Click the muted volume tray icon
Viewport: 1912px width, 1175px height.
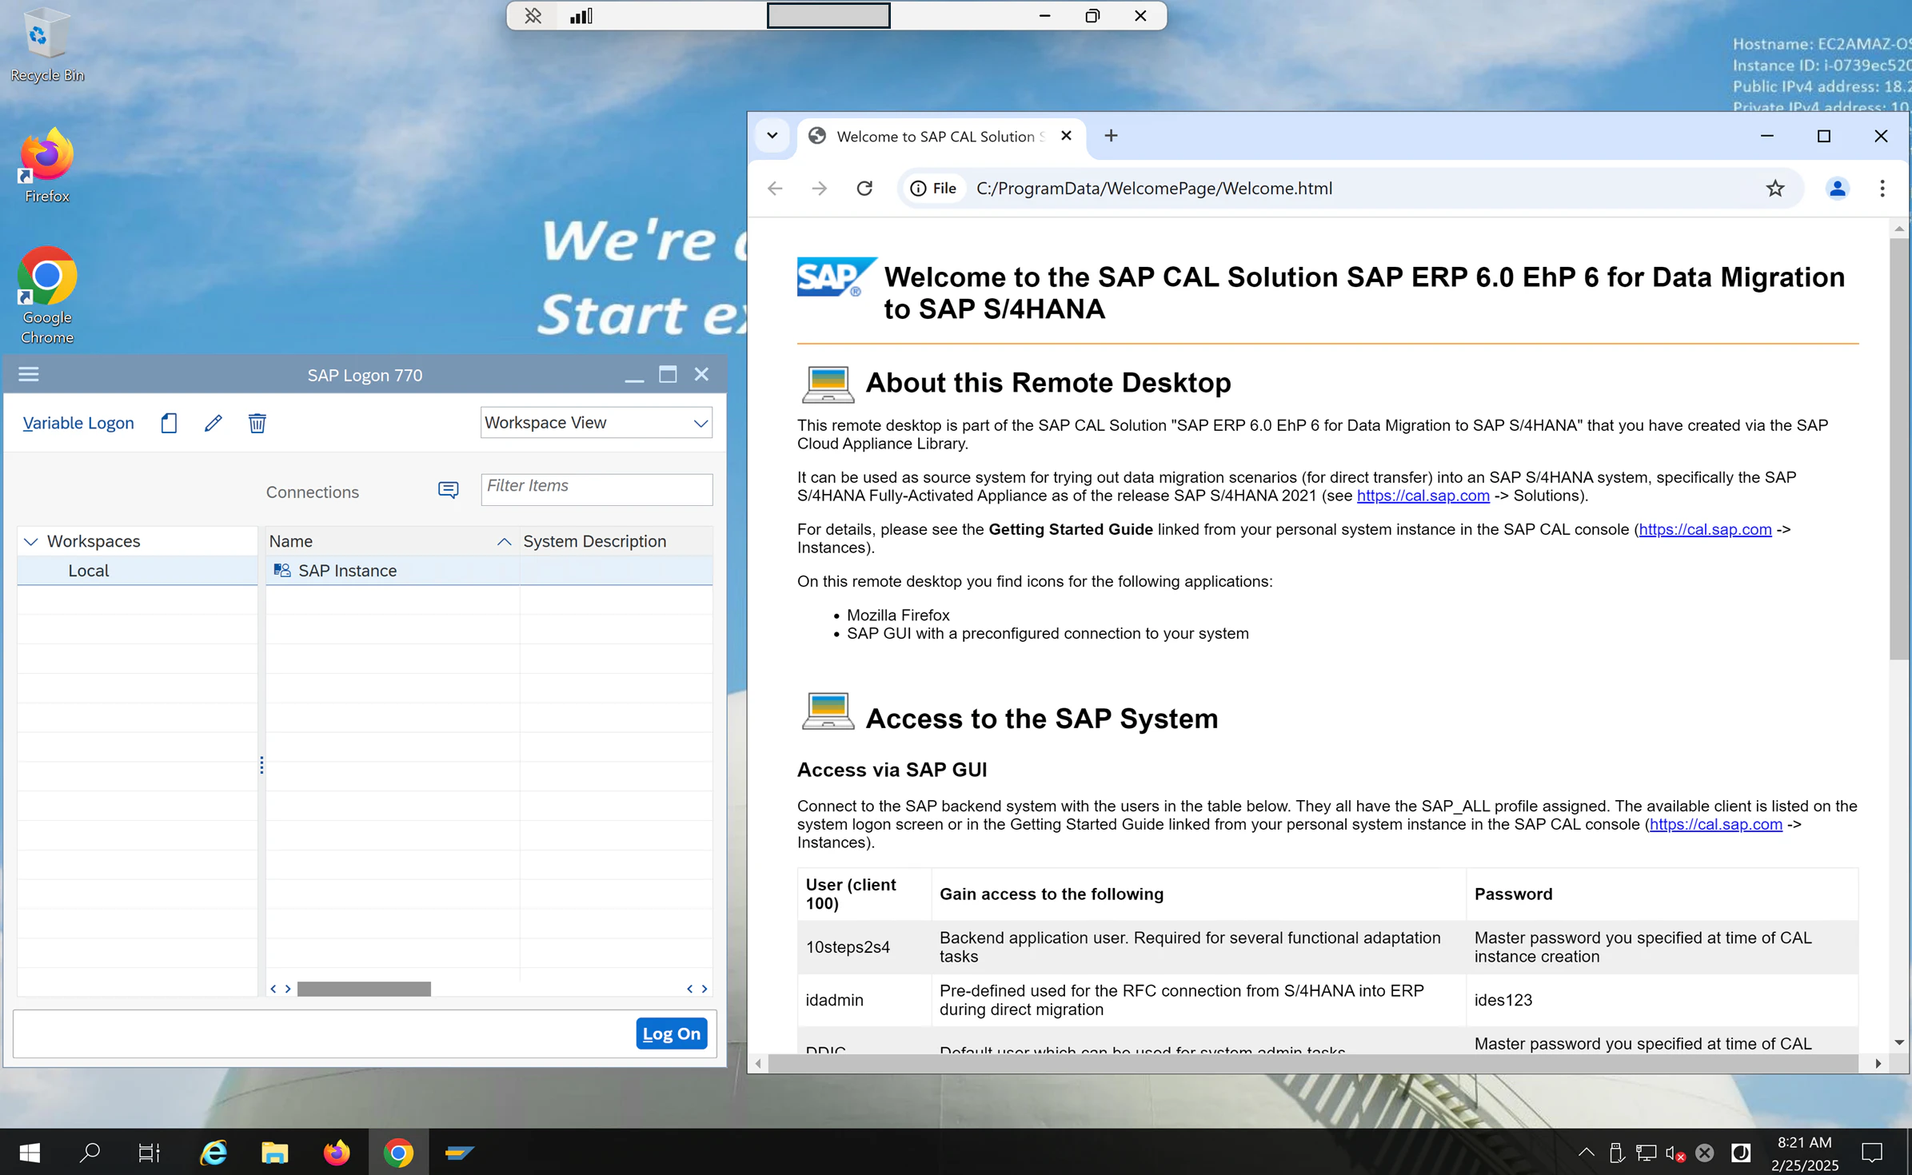click(x=1675, y=1153)
